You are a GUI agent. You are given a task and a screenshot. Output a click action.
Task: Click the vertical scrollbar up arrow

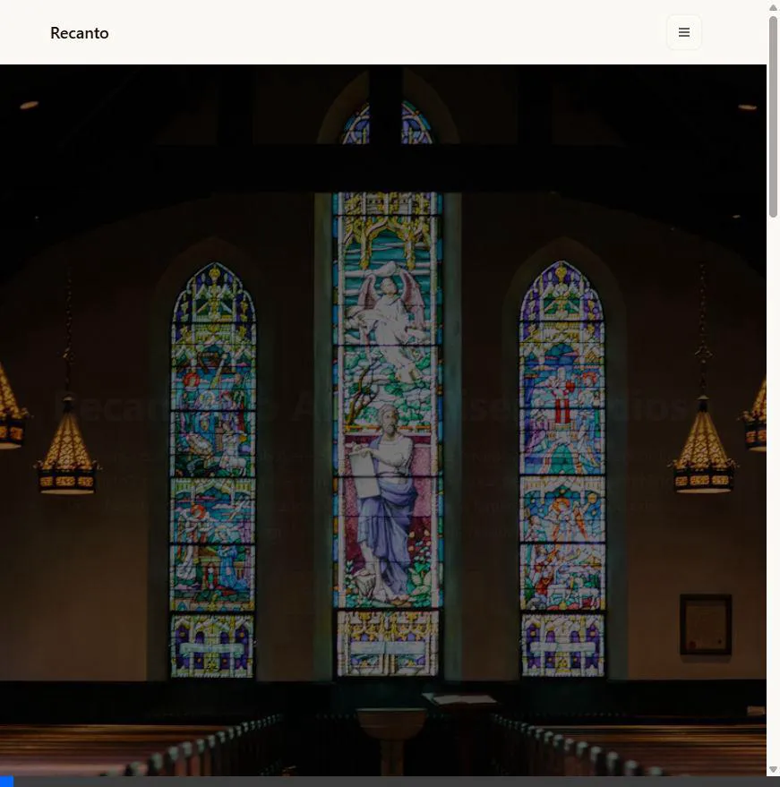[x=774, y=7]
